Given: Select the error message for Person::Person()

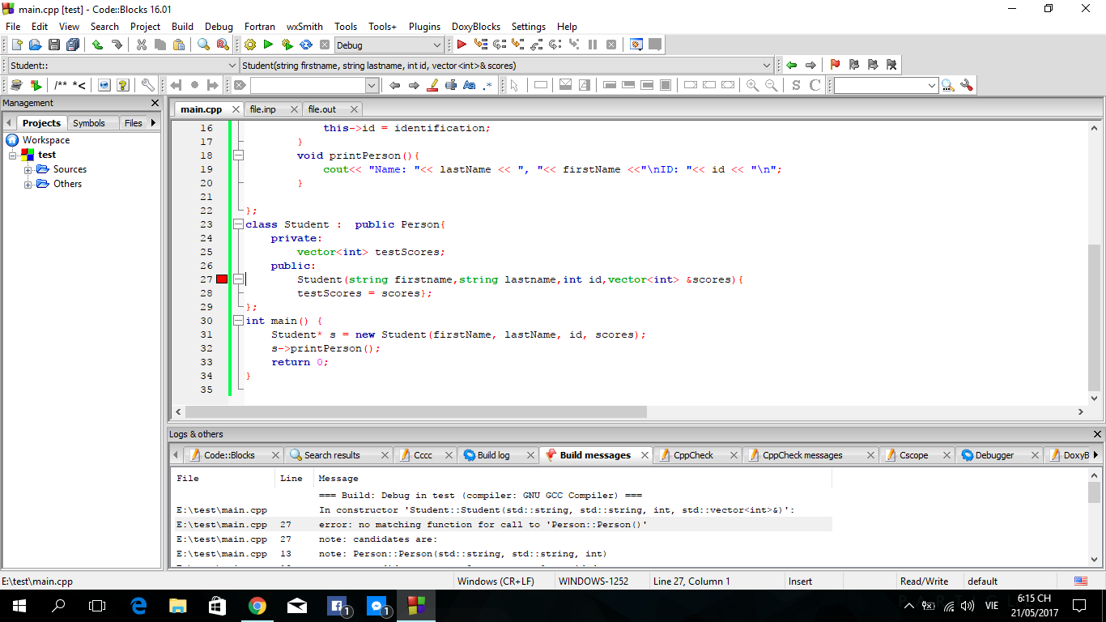Looking at the screenshot, I should tap(483, 525).
